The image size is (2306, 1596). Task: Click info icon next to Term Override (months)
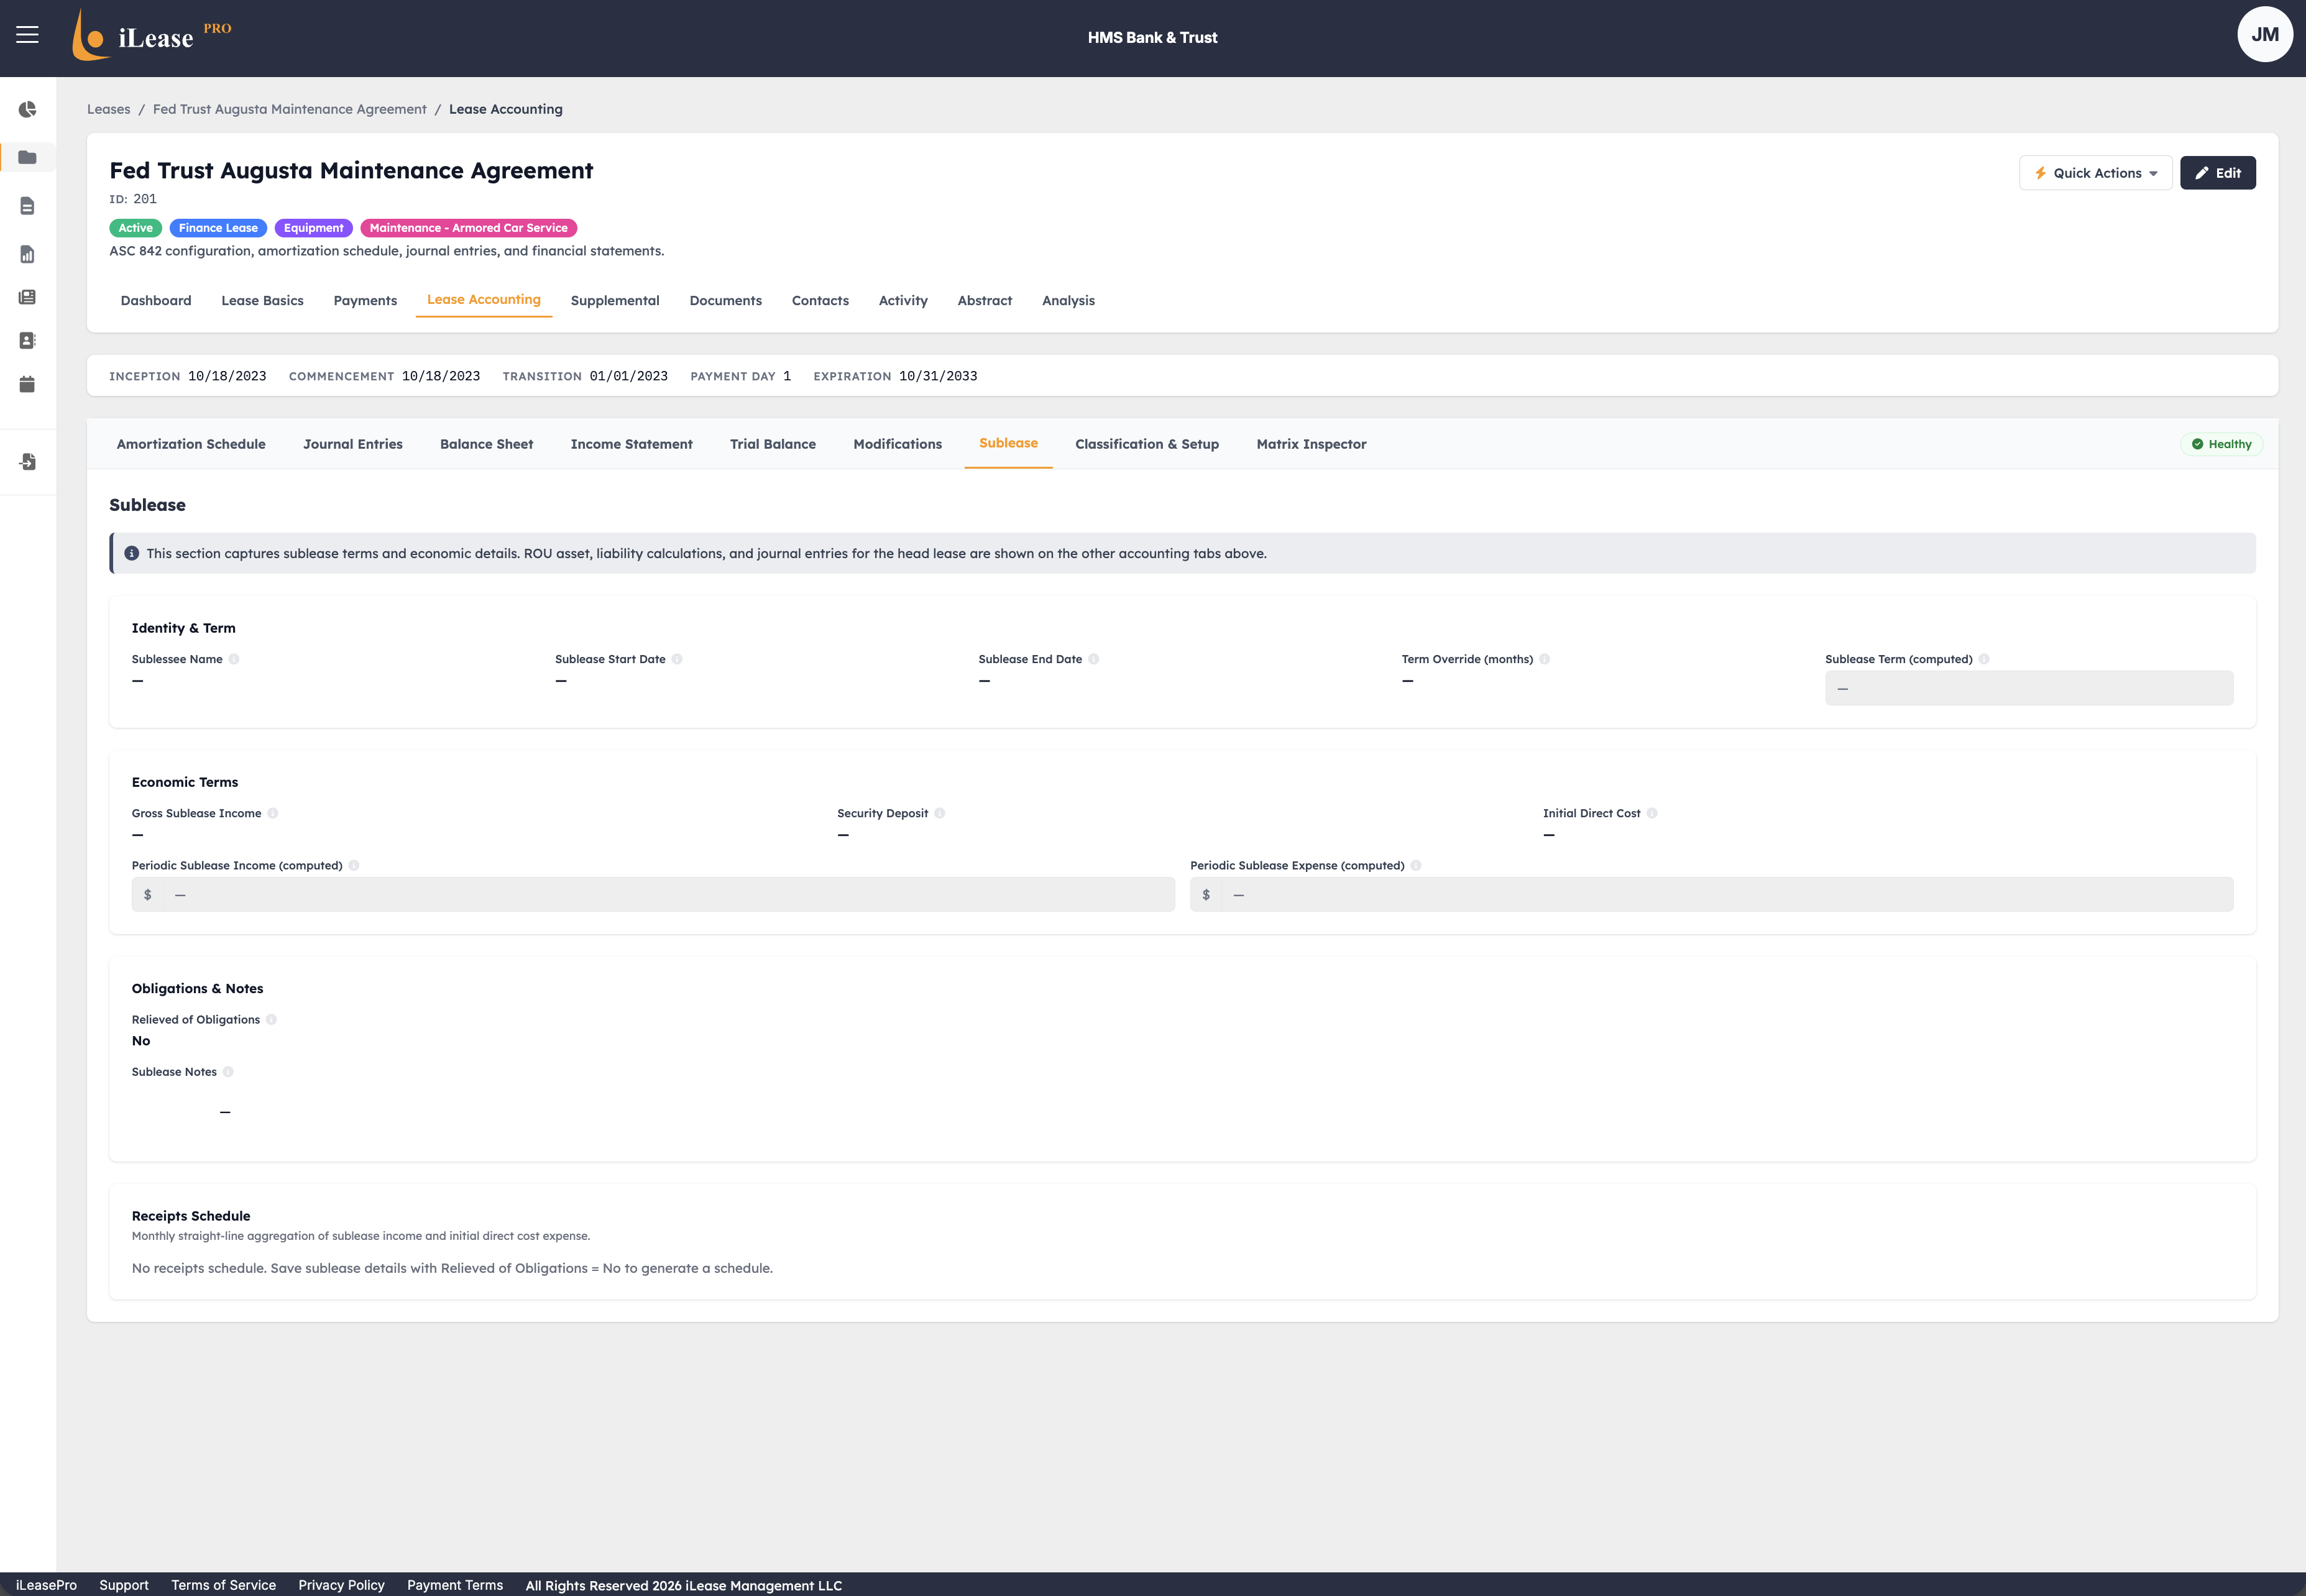pyautogui.click(x=1545, y=659)
